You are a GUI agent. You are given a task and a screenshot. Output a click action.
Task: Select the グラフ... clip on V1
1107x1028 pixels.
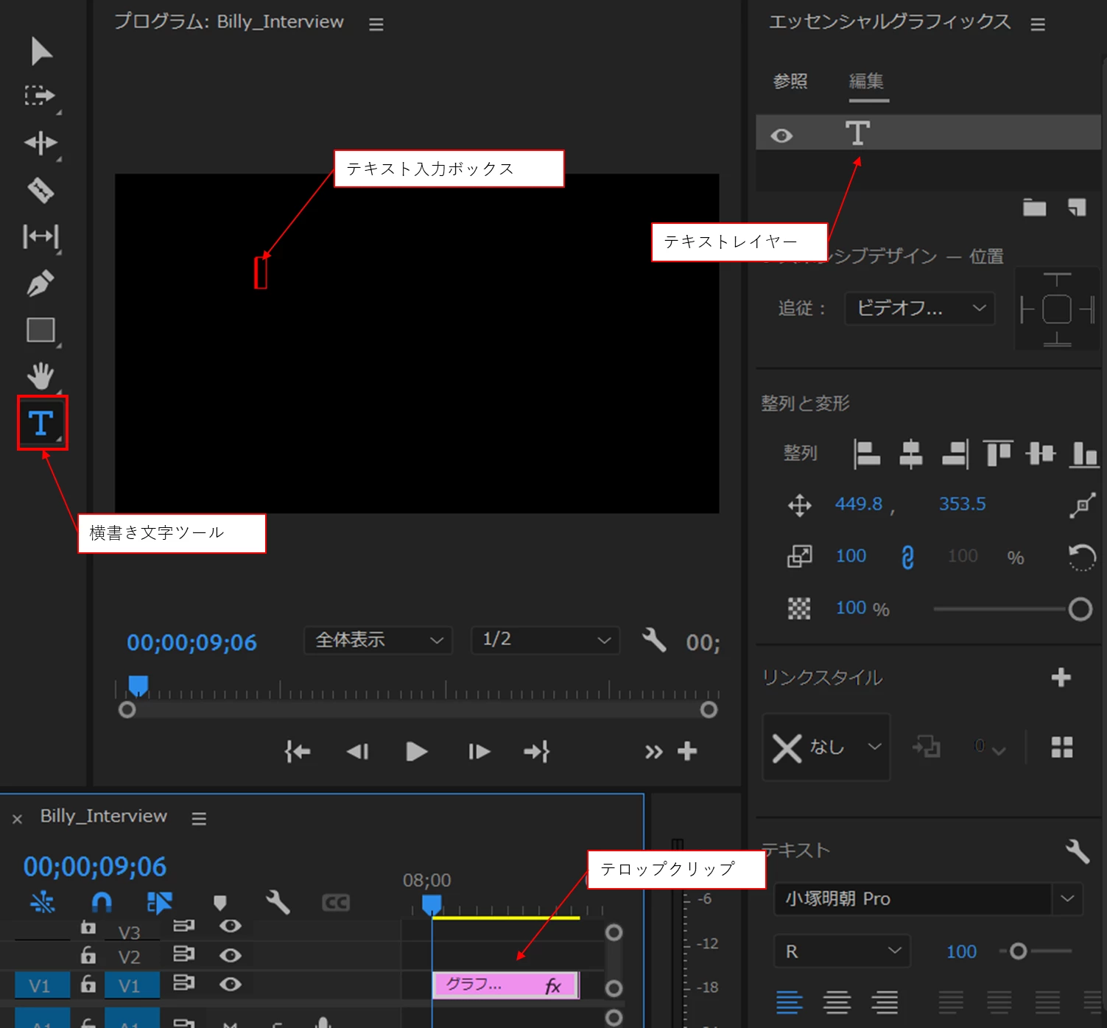point(506,985)
